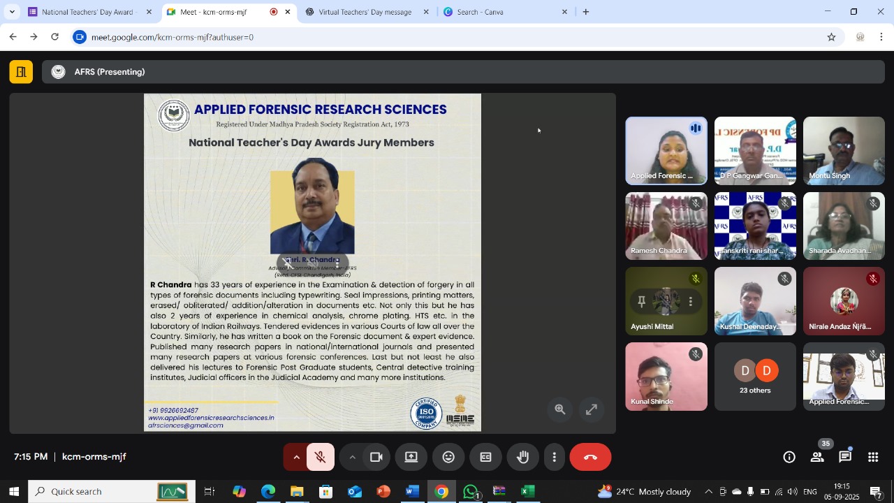894x503 pixels.
Task: Click the Quick search taskbar box
Action: (x=110, y=492)
